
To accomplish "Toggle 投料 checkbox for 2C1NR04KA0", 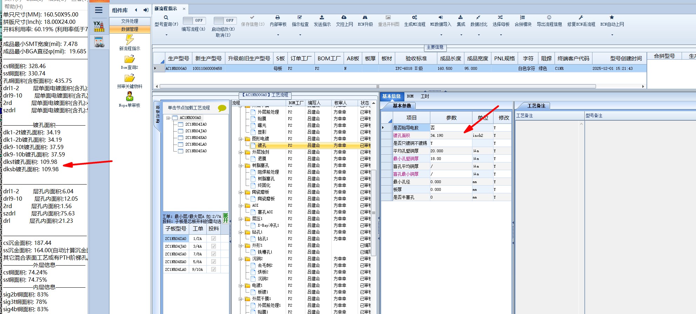I will (x=213, y=262).
